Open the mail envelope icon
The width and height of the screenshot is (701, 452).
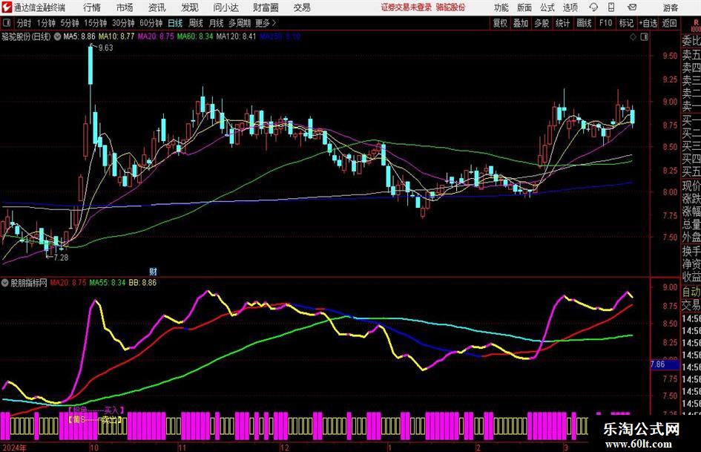click(x=632, y=7)
